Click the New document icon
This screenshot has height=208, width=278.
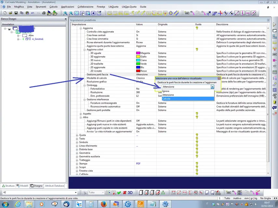[5, 13]
